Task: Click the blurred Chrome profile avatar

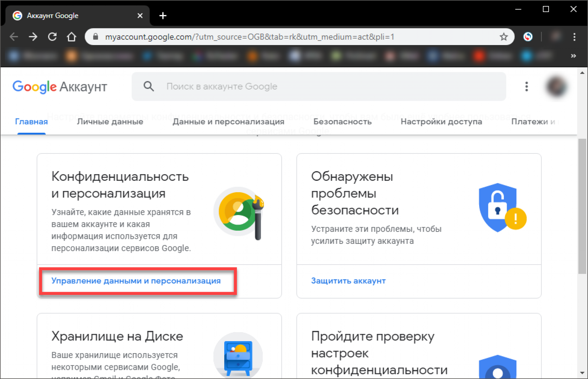Action: point(556,36)
